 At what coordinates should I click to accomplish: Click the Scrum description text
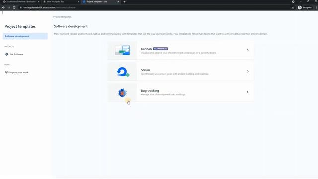(174, 74)
